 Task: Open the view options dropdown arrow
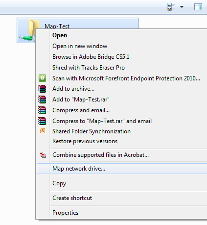click(182, 7)
